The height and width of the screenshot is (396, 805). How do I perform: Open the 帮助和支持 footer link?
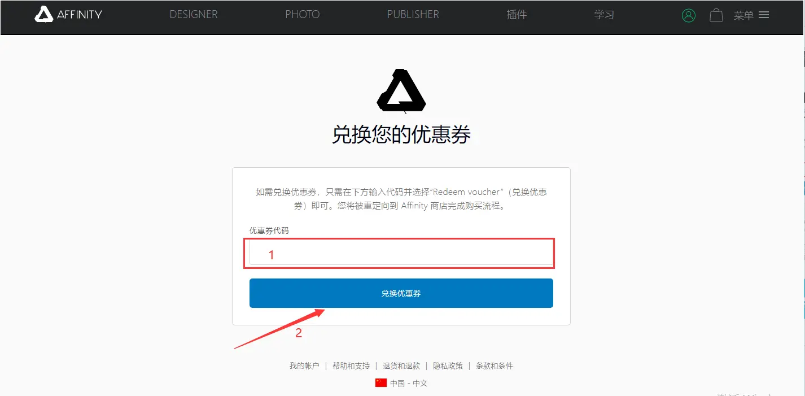pos(351,366)
